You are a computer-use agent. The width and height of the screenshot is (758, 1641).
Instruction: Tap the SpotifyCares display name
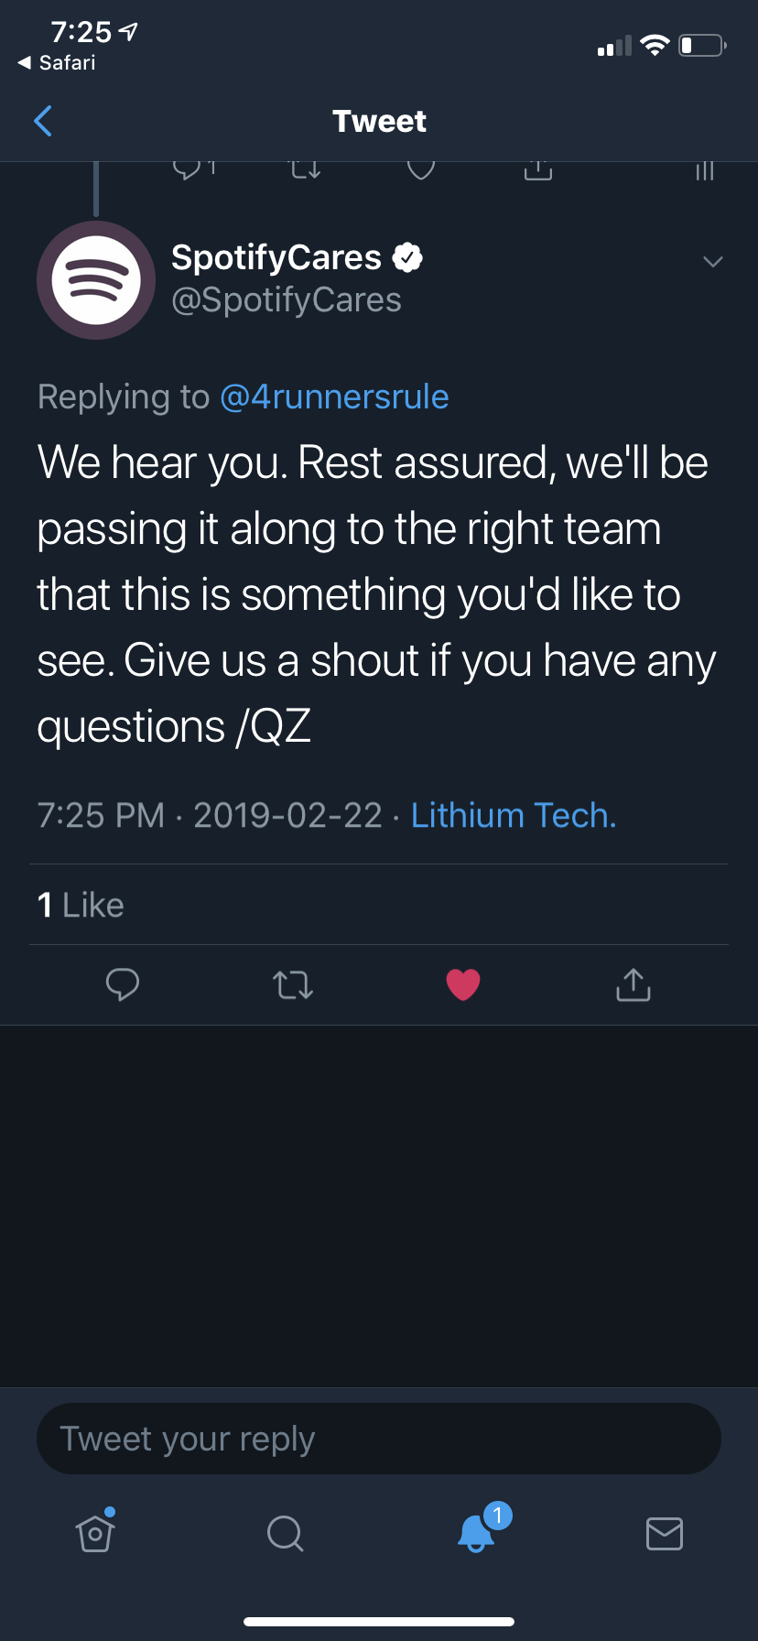tap(276, 258)
